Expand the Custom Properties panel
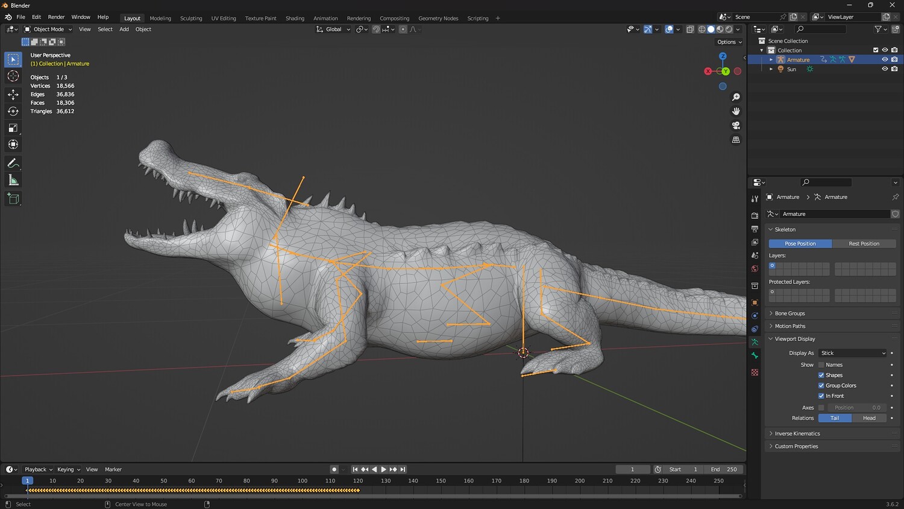This screenshot has height=509, width=904. coord(796,446)
